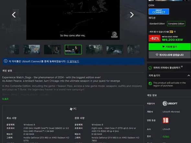Screen dimensions: 191x143
Task: Open the region activation help question mark
Action: [182, 66]
